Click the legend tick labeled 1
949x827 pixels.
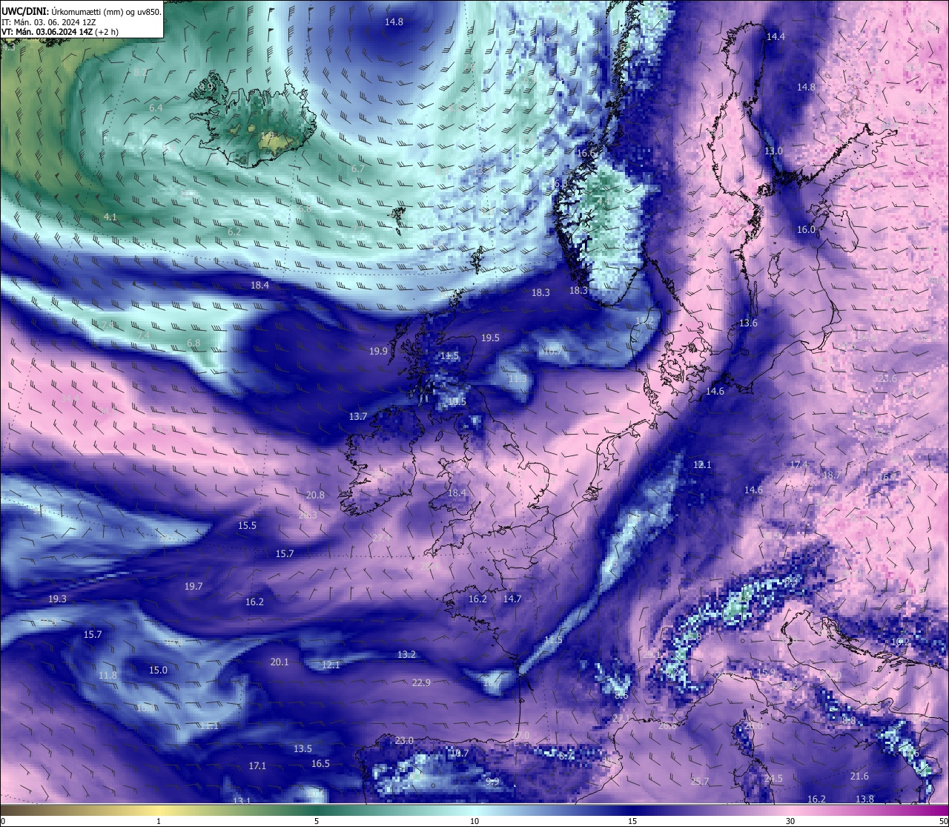click(x=159, y=821)
